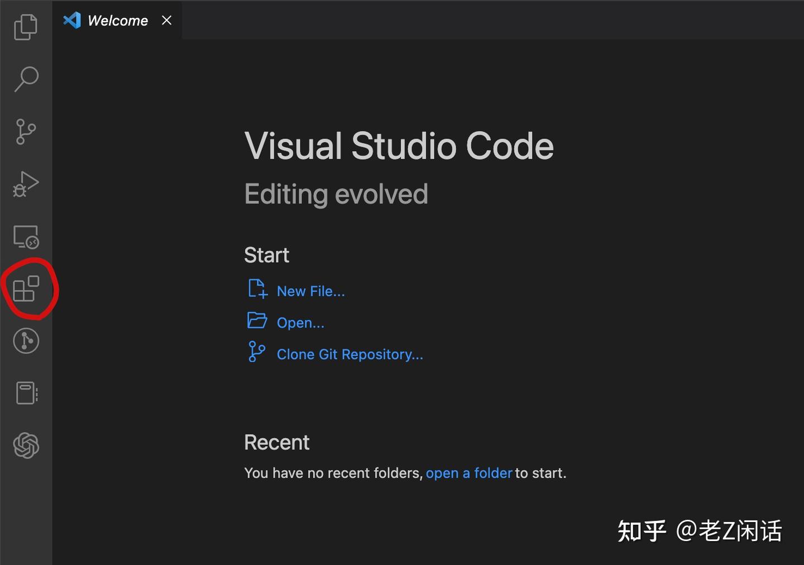Open the Explorer view in the activity bar
This screenshot has width=804, height=565.
(26, 27)
